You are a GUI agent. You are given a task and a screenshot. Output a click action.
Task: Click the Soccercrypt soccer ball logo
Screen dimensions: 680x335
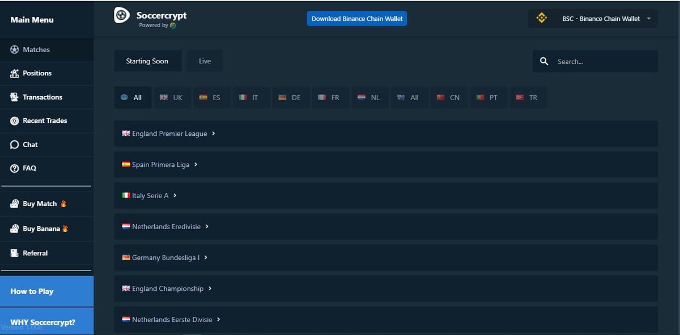(x=122, y=15)
